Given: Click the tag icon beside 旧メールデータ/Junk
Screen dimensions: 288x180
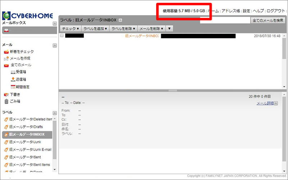Looking at the screenshot, I should 6,142.
